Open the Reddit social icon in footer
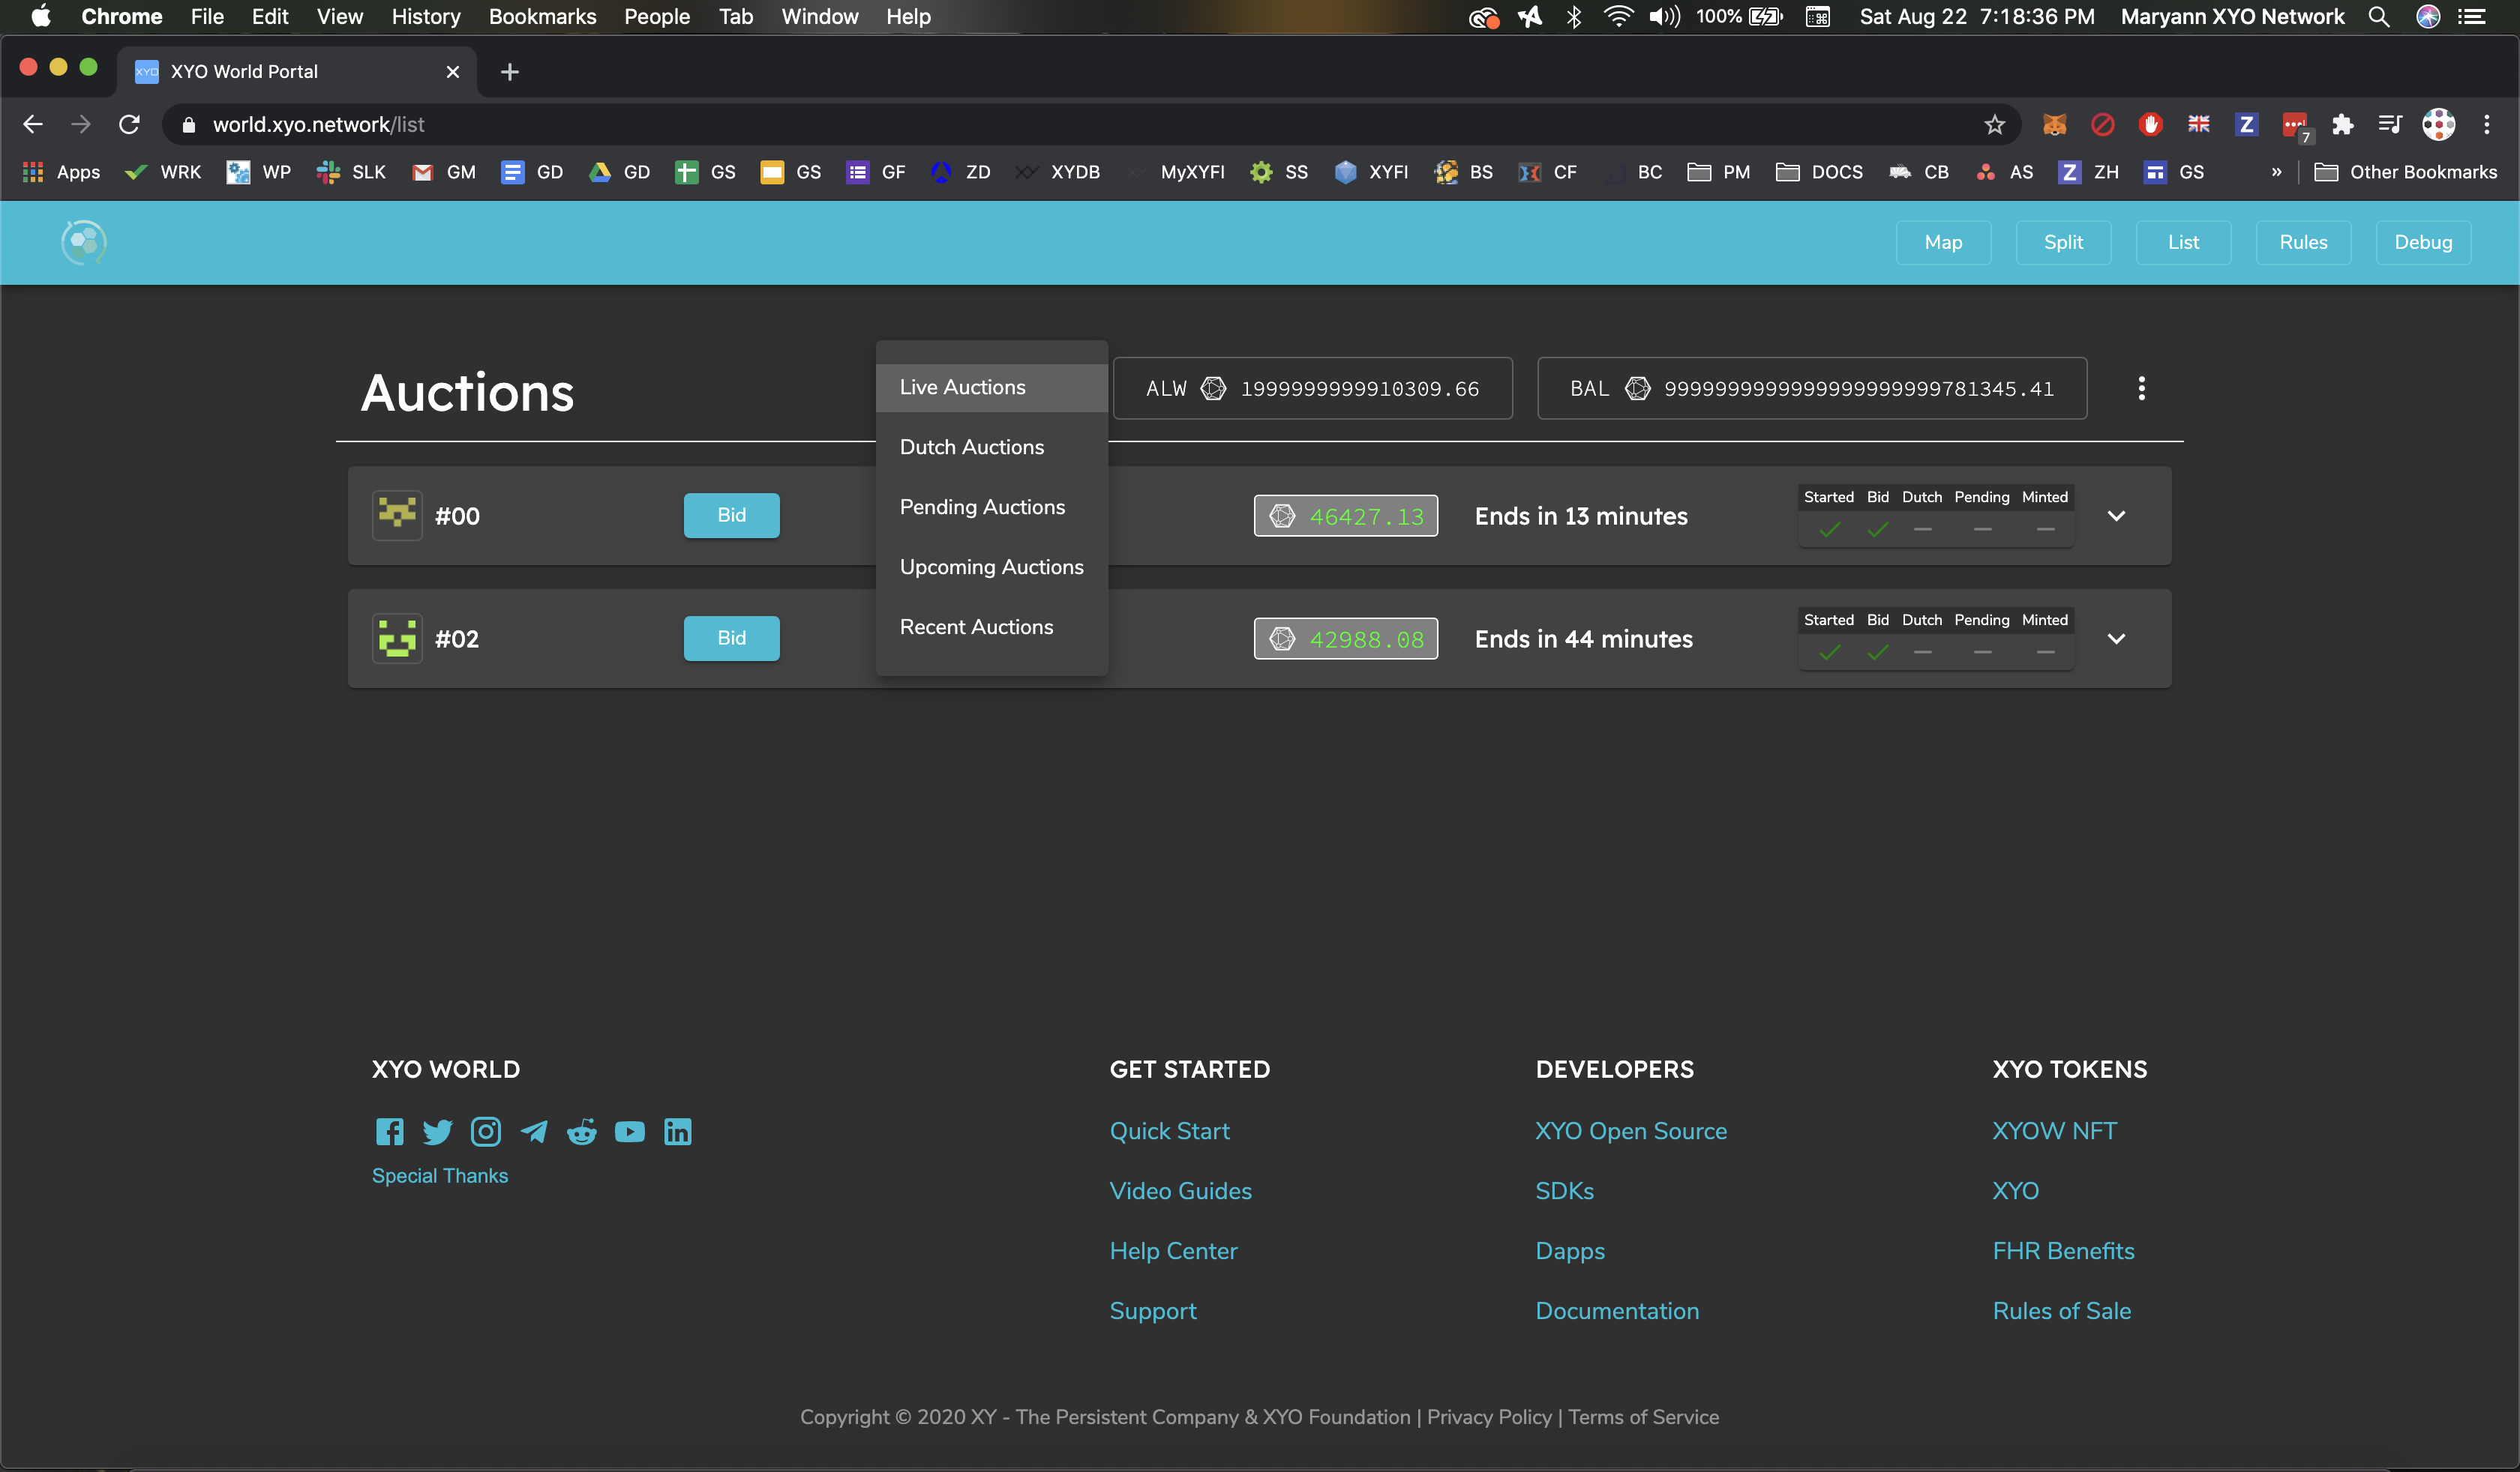Image resolution: width=2520 pixels, height=1472 pixels. 582,1131
